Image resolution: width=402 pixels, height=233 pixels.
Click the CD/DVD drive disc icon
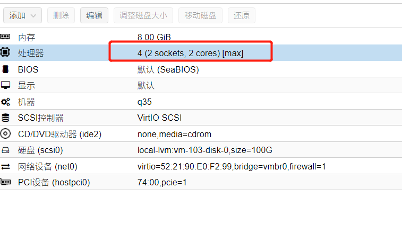pos(6,134)
